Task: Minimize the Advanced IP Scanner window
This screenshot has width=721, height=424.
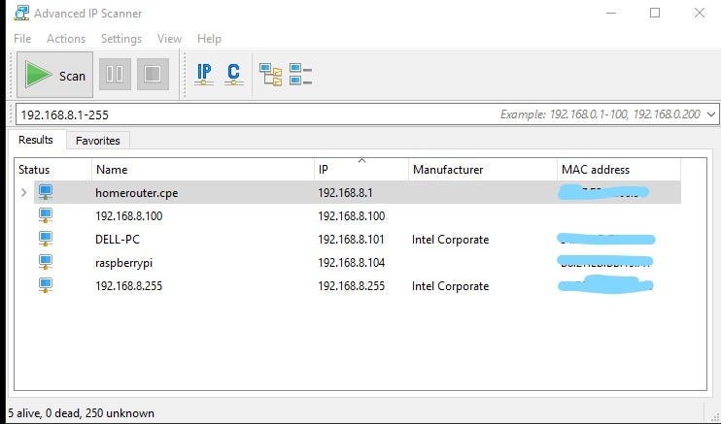Action: click(x=611, y=13)
